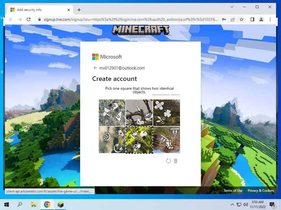Screen dimensions: 281x210
Task: Open the Minecraft launcher taskbar icon
Action: (61, 205)
